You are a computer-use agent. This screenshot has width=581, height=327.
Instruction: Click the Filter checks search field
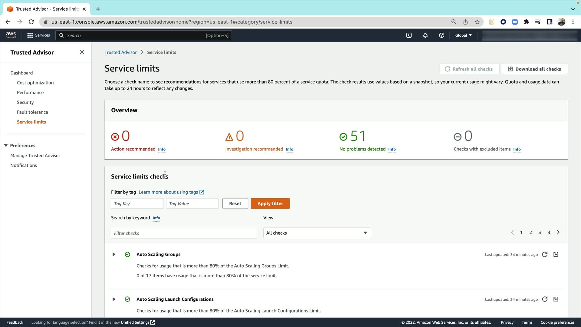pos(184,233)
